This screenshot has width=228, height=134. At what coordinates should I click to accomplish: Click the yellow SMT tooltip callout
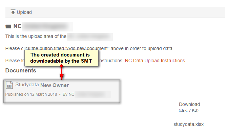(x=61, y=58)
